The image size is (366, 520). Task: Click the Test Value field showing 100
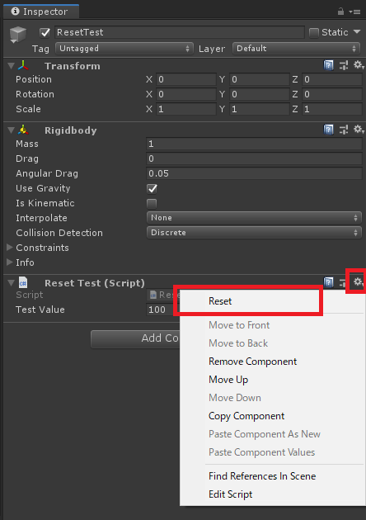pos(160,310)
